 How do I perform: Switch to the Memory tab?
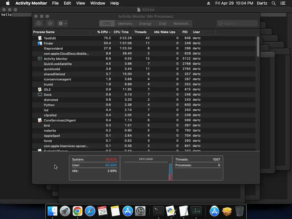[125, 23]
